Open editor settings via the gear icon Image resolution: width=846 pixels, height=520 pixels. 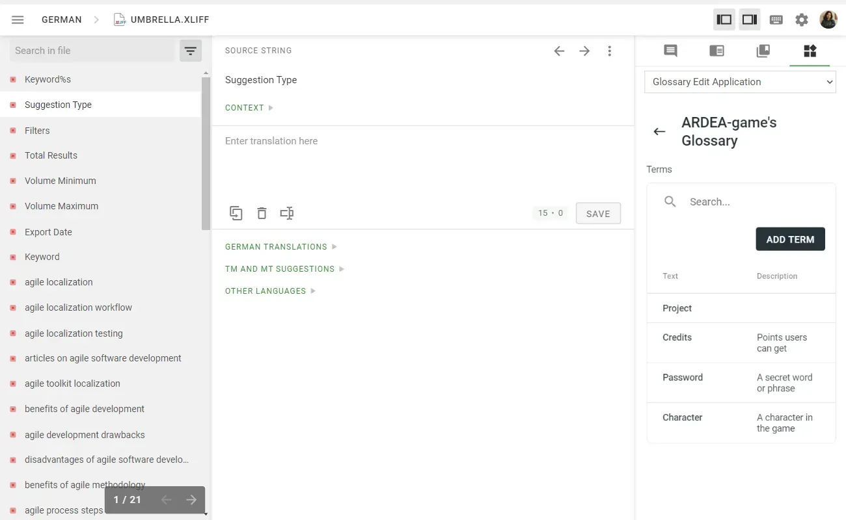(x=802, y=19)
